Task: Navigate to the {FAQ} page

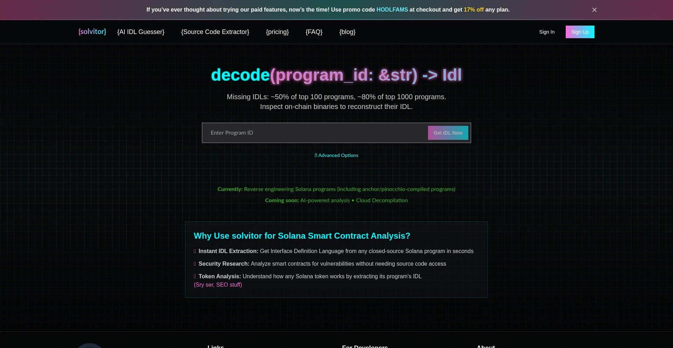Action: pyautogui.click(x=314, y=32)
